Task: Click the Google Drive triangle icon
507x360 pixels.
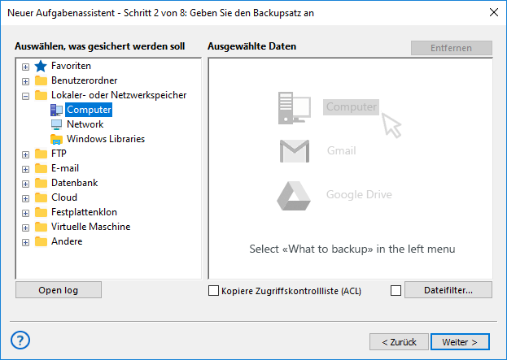Action: 294,195
